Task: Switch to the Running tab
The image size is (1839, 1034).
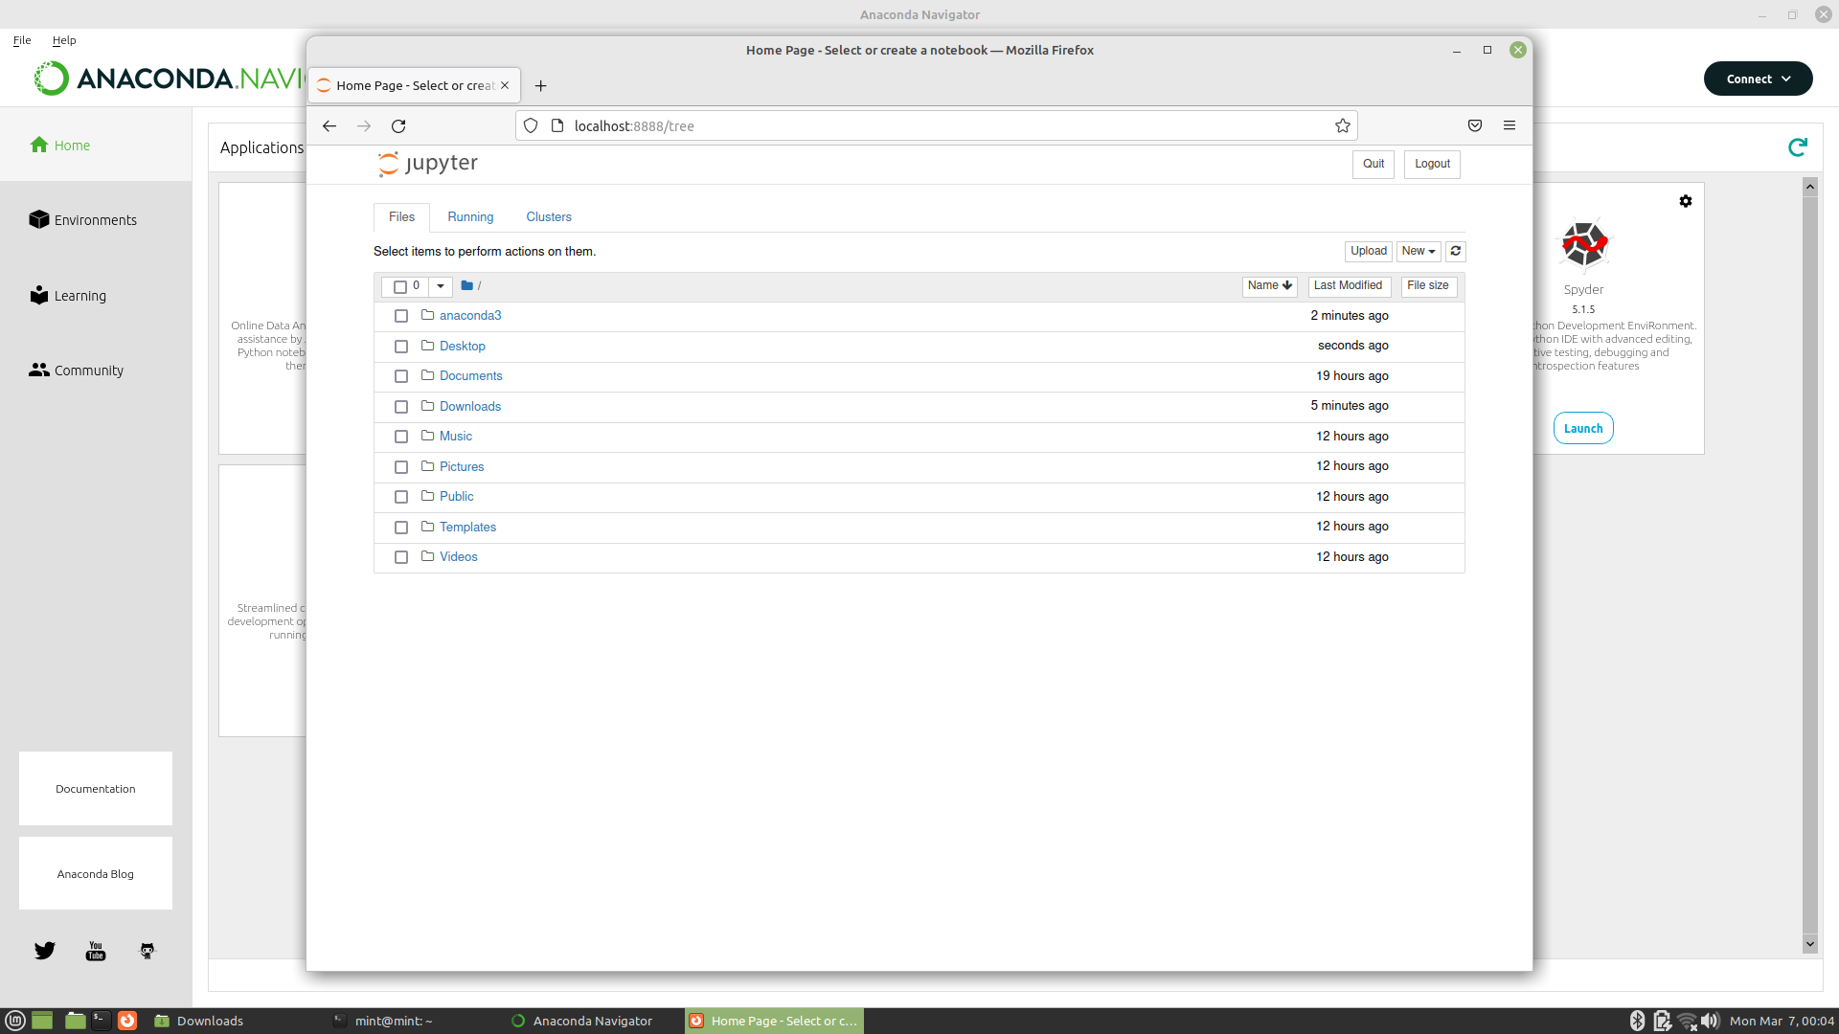Action: [470, 217]
